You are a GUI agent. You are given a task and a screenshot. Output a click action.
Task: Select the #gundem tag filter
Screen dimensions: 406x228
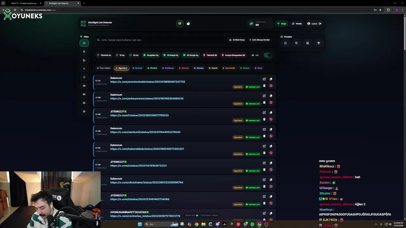tap(121, 68)
